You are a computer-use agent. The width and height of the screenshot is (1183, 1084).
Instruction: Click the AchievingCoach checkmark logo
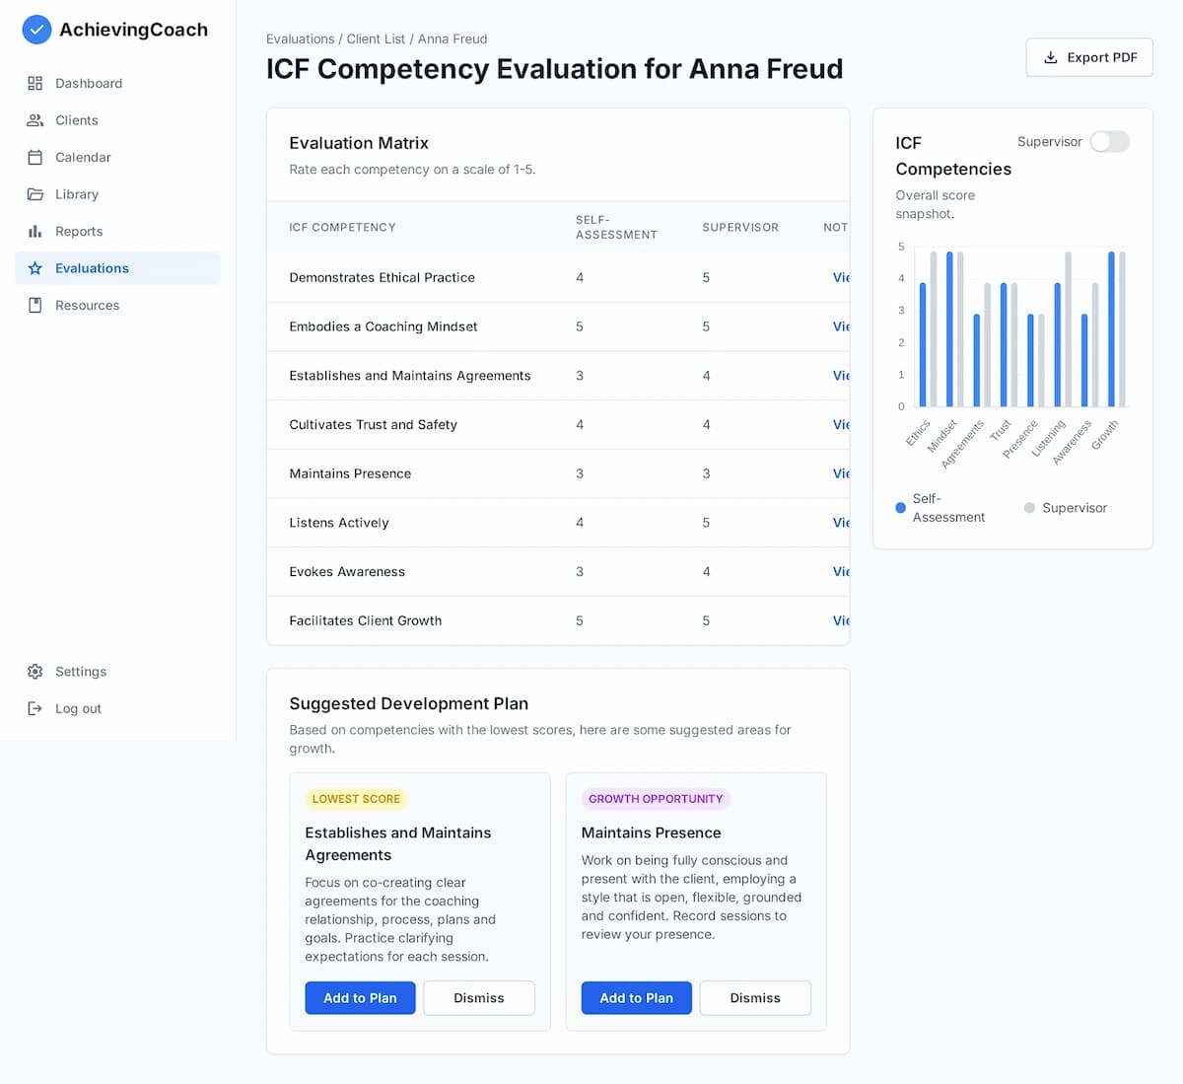click(x=36, y=30)
